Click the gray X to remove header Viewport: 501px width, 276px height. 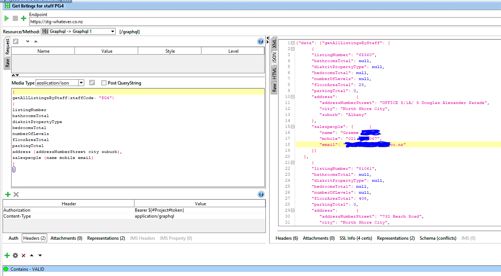[16, 194]
